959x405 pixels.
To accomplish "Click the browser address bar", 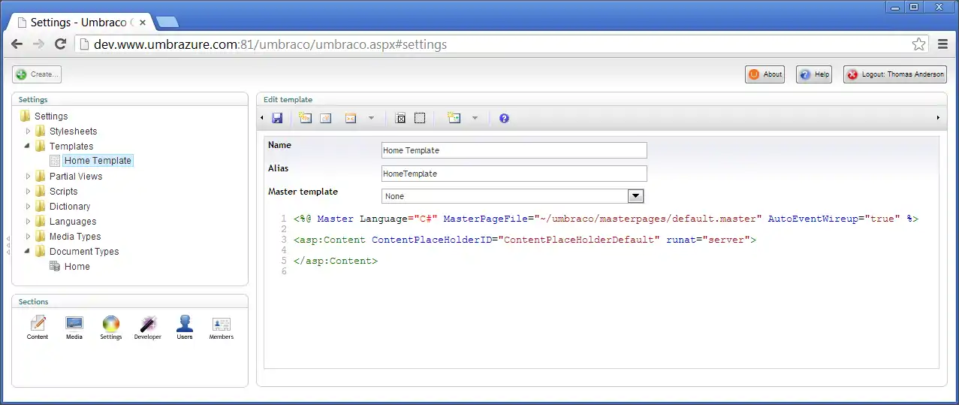I will 501,44.
